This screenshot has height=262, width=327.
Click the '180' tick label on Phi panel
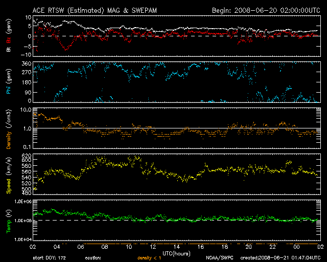coord(27,82)
